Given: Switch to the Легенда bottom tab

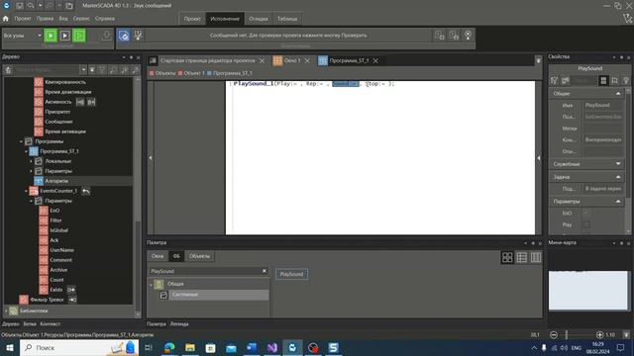Looking at the screenshot, I should [179, 323].
